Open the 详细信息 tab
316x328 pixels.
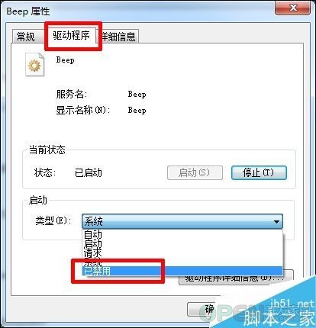(x=118, y=37)
